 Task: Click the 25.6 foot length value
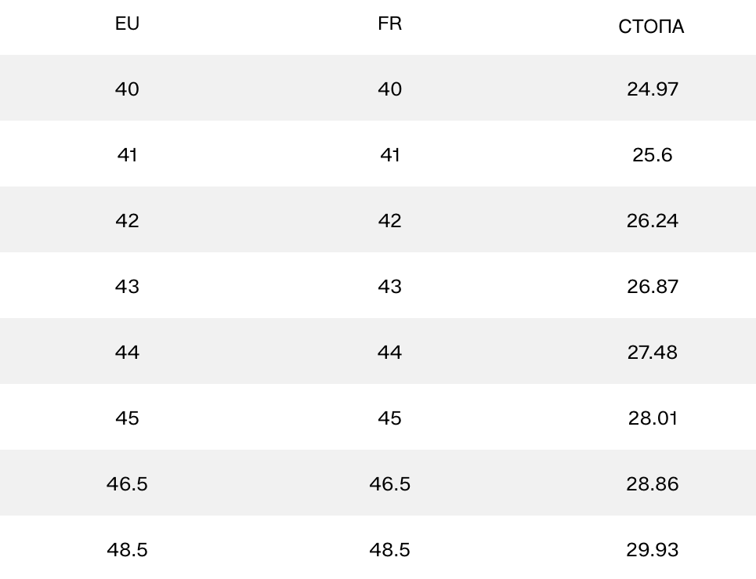click(652, 155)
